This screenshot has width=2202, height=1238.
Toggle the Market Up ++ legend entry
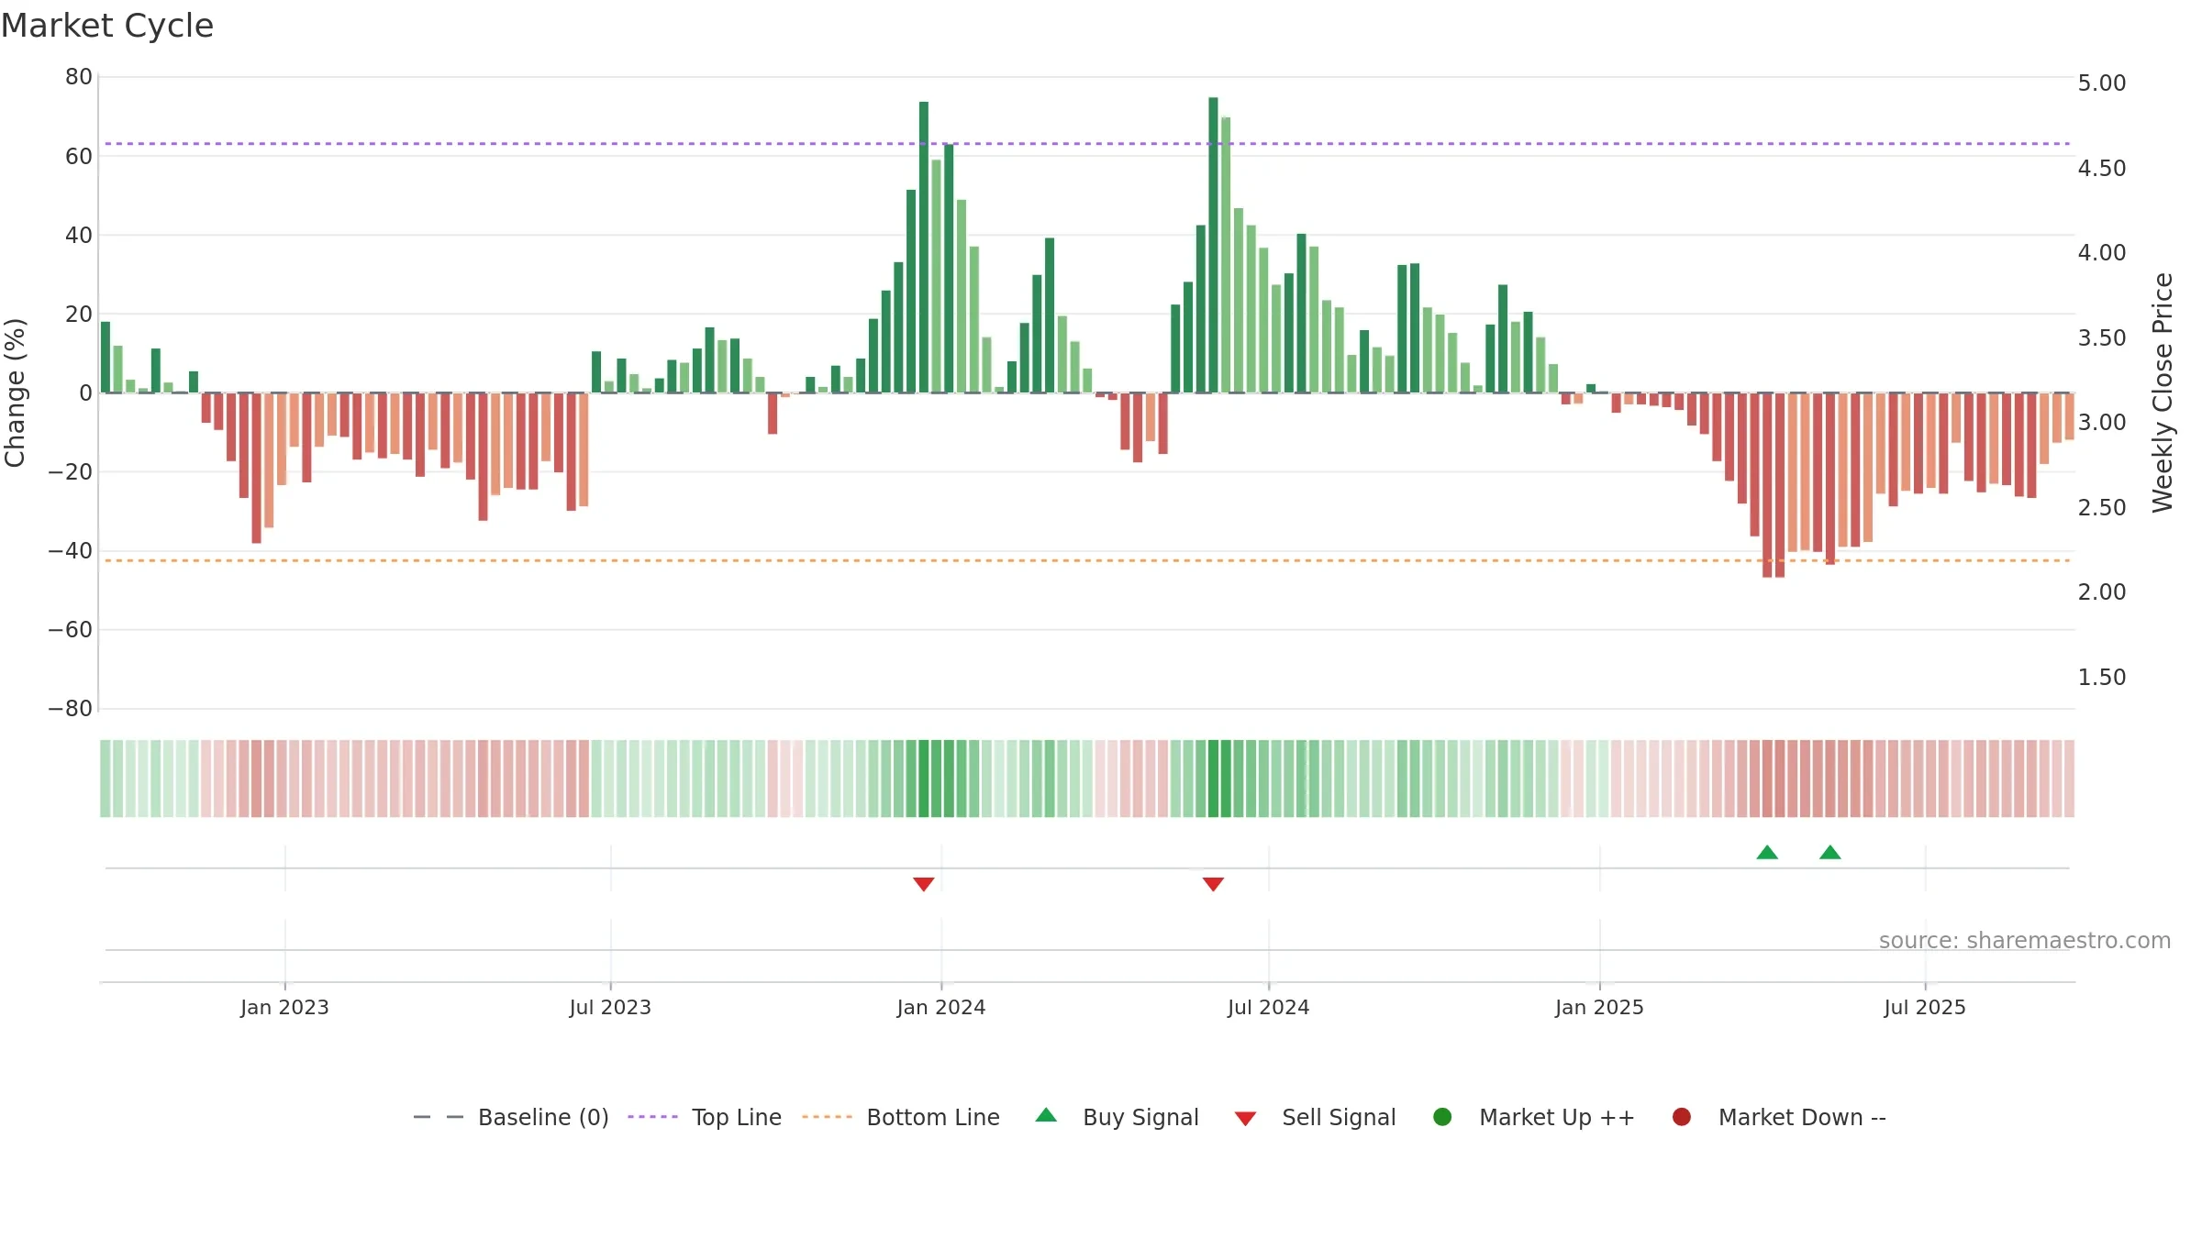[1534, 1117]
